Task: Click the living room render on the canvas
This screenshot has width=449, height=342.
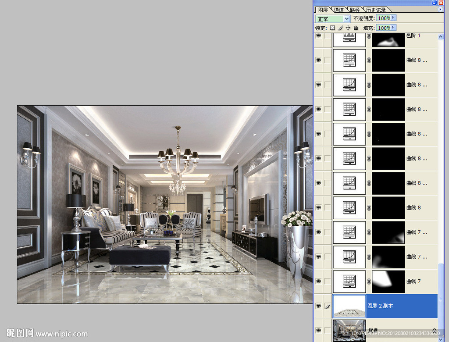Action: [x=165, y=204]
